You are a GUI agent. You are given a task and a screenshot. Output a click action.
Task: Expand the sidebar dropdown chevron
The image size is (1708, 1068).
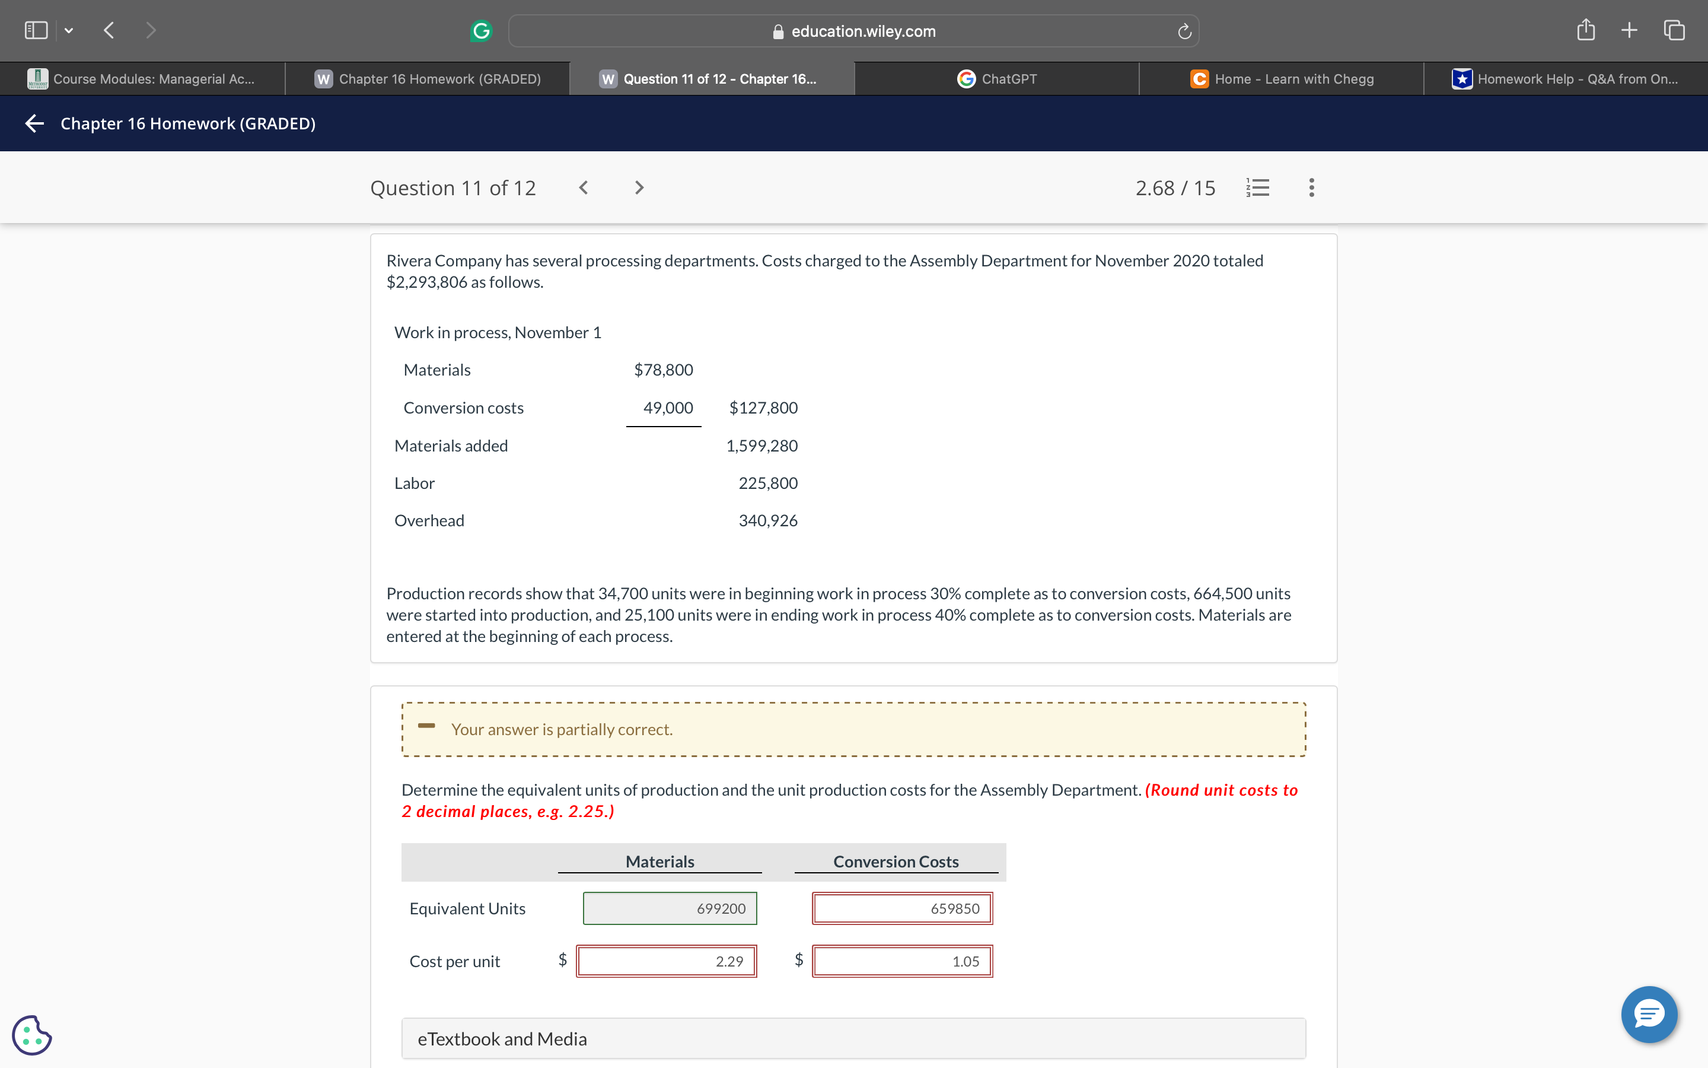68,30
